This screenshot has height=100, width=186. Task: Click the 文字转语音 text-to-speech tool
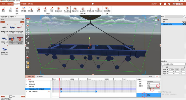pos(107,9)
